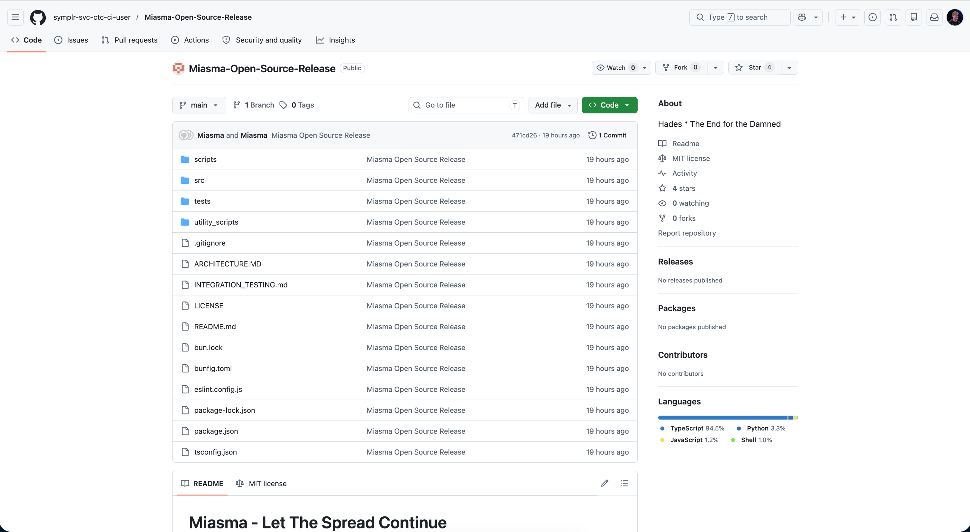
Task: Open the ARCHITECTURE.MD file
Action: 227,264
